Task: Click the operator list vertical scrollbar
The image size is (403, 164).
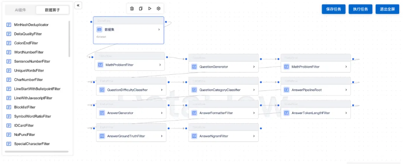Action: point(69,38)
